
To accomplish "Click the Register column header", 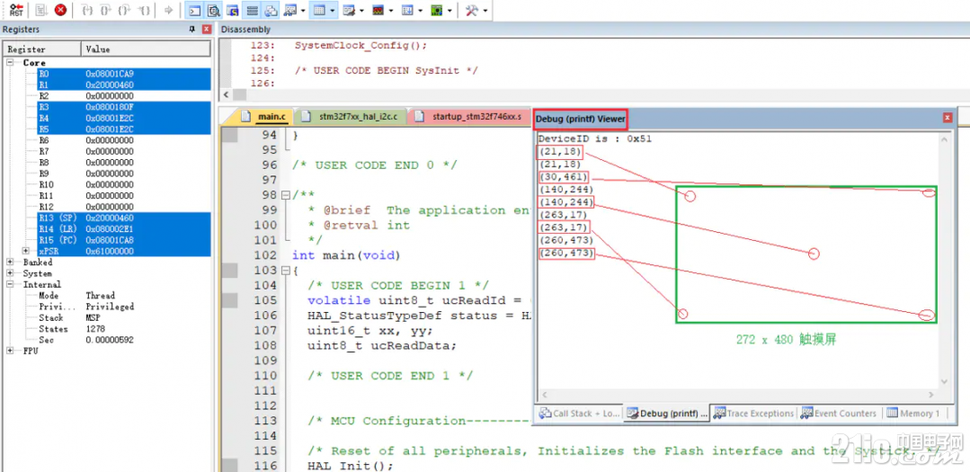I will tap(42, 49).
